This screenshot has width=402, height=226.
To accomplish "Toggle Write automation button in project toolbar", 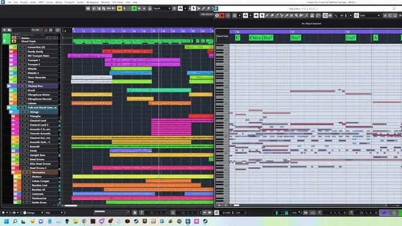I will (x=139, y=8).
